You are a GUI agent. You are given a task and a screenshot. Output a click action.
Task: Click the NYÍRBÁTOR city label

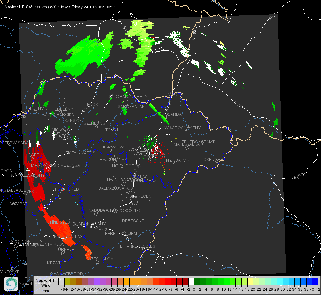[x=177, y=160]
